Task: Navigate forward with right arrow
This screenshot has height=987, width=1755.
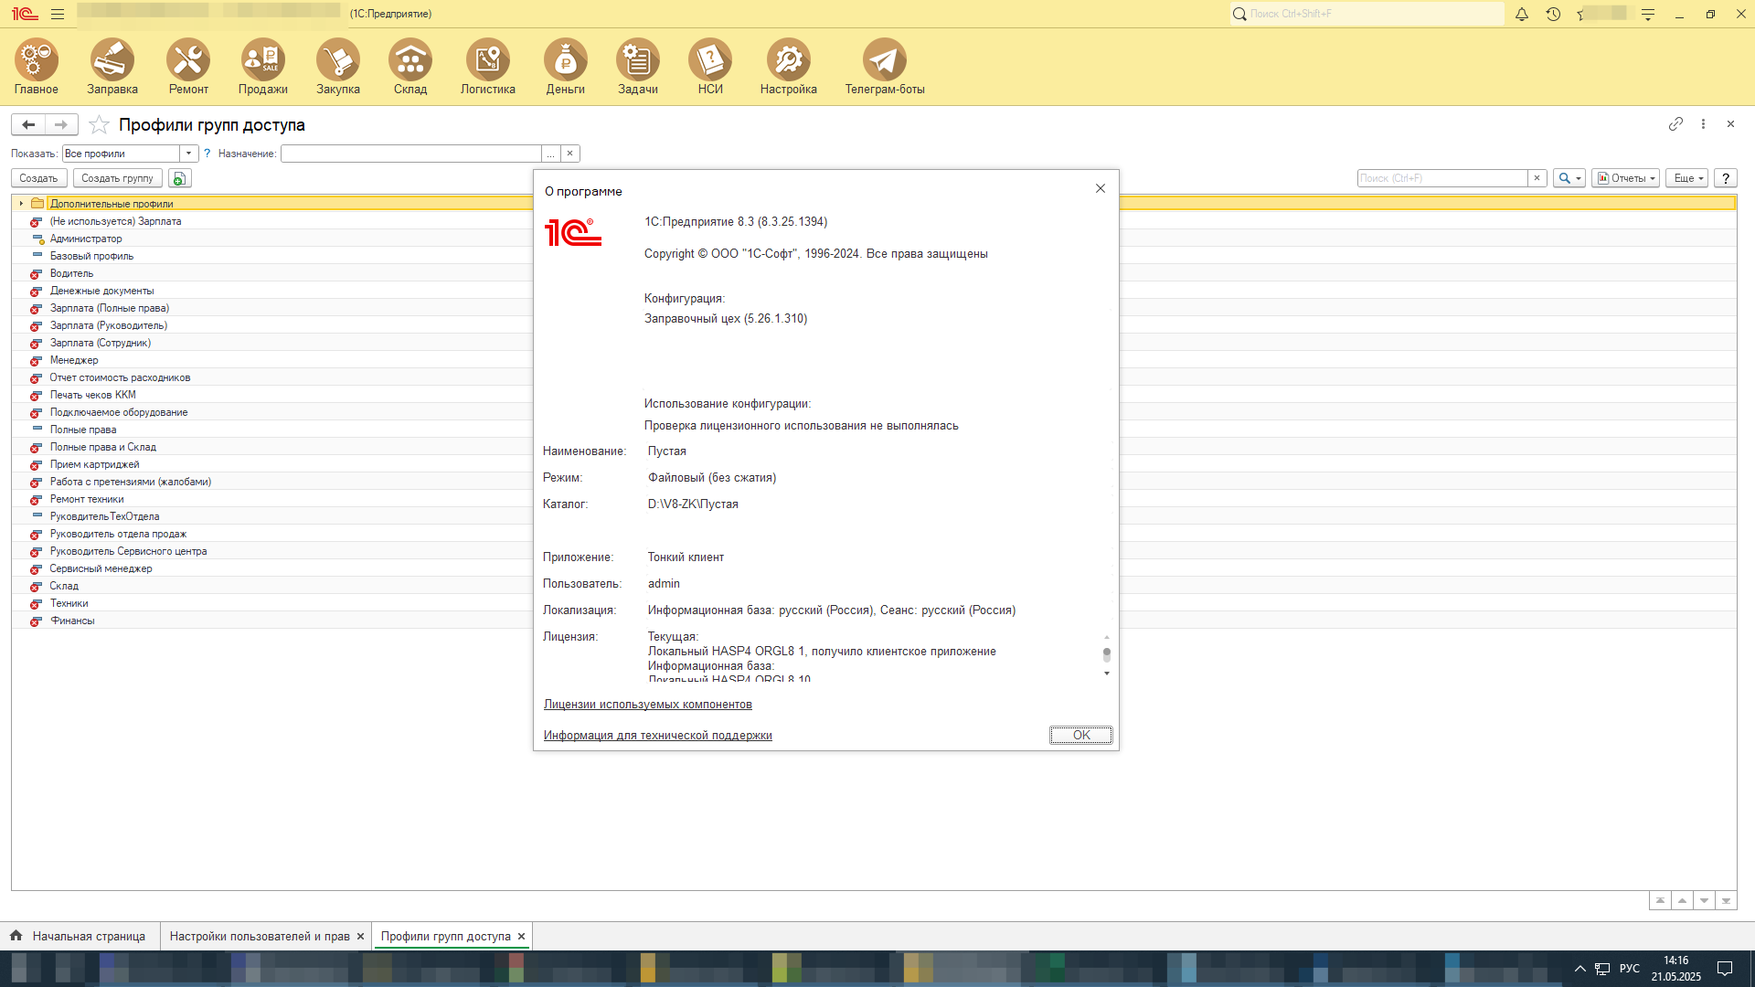Action: pyautogui.click(x=61, y=124)
